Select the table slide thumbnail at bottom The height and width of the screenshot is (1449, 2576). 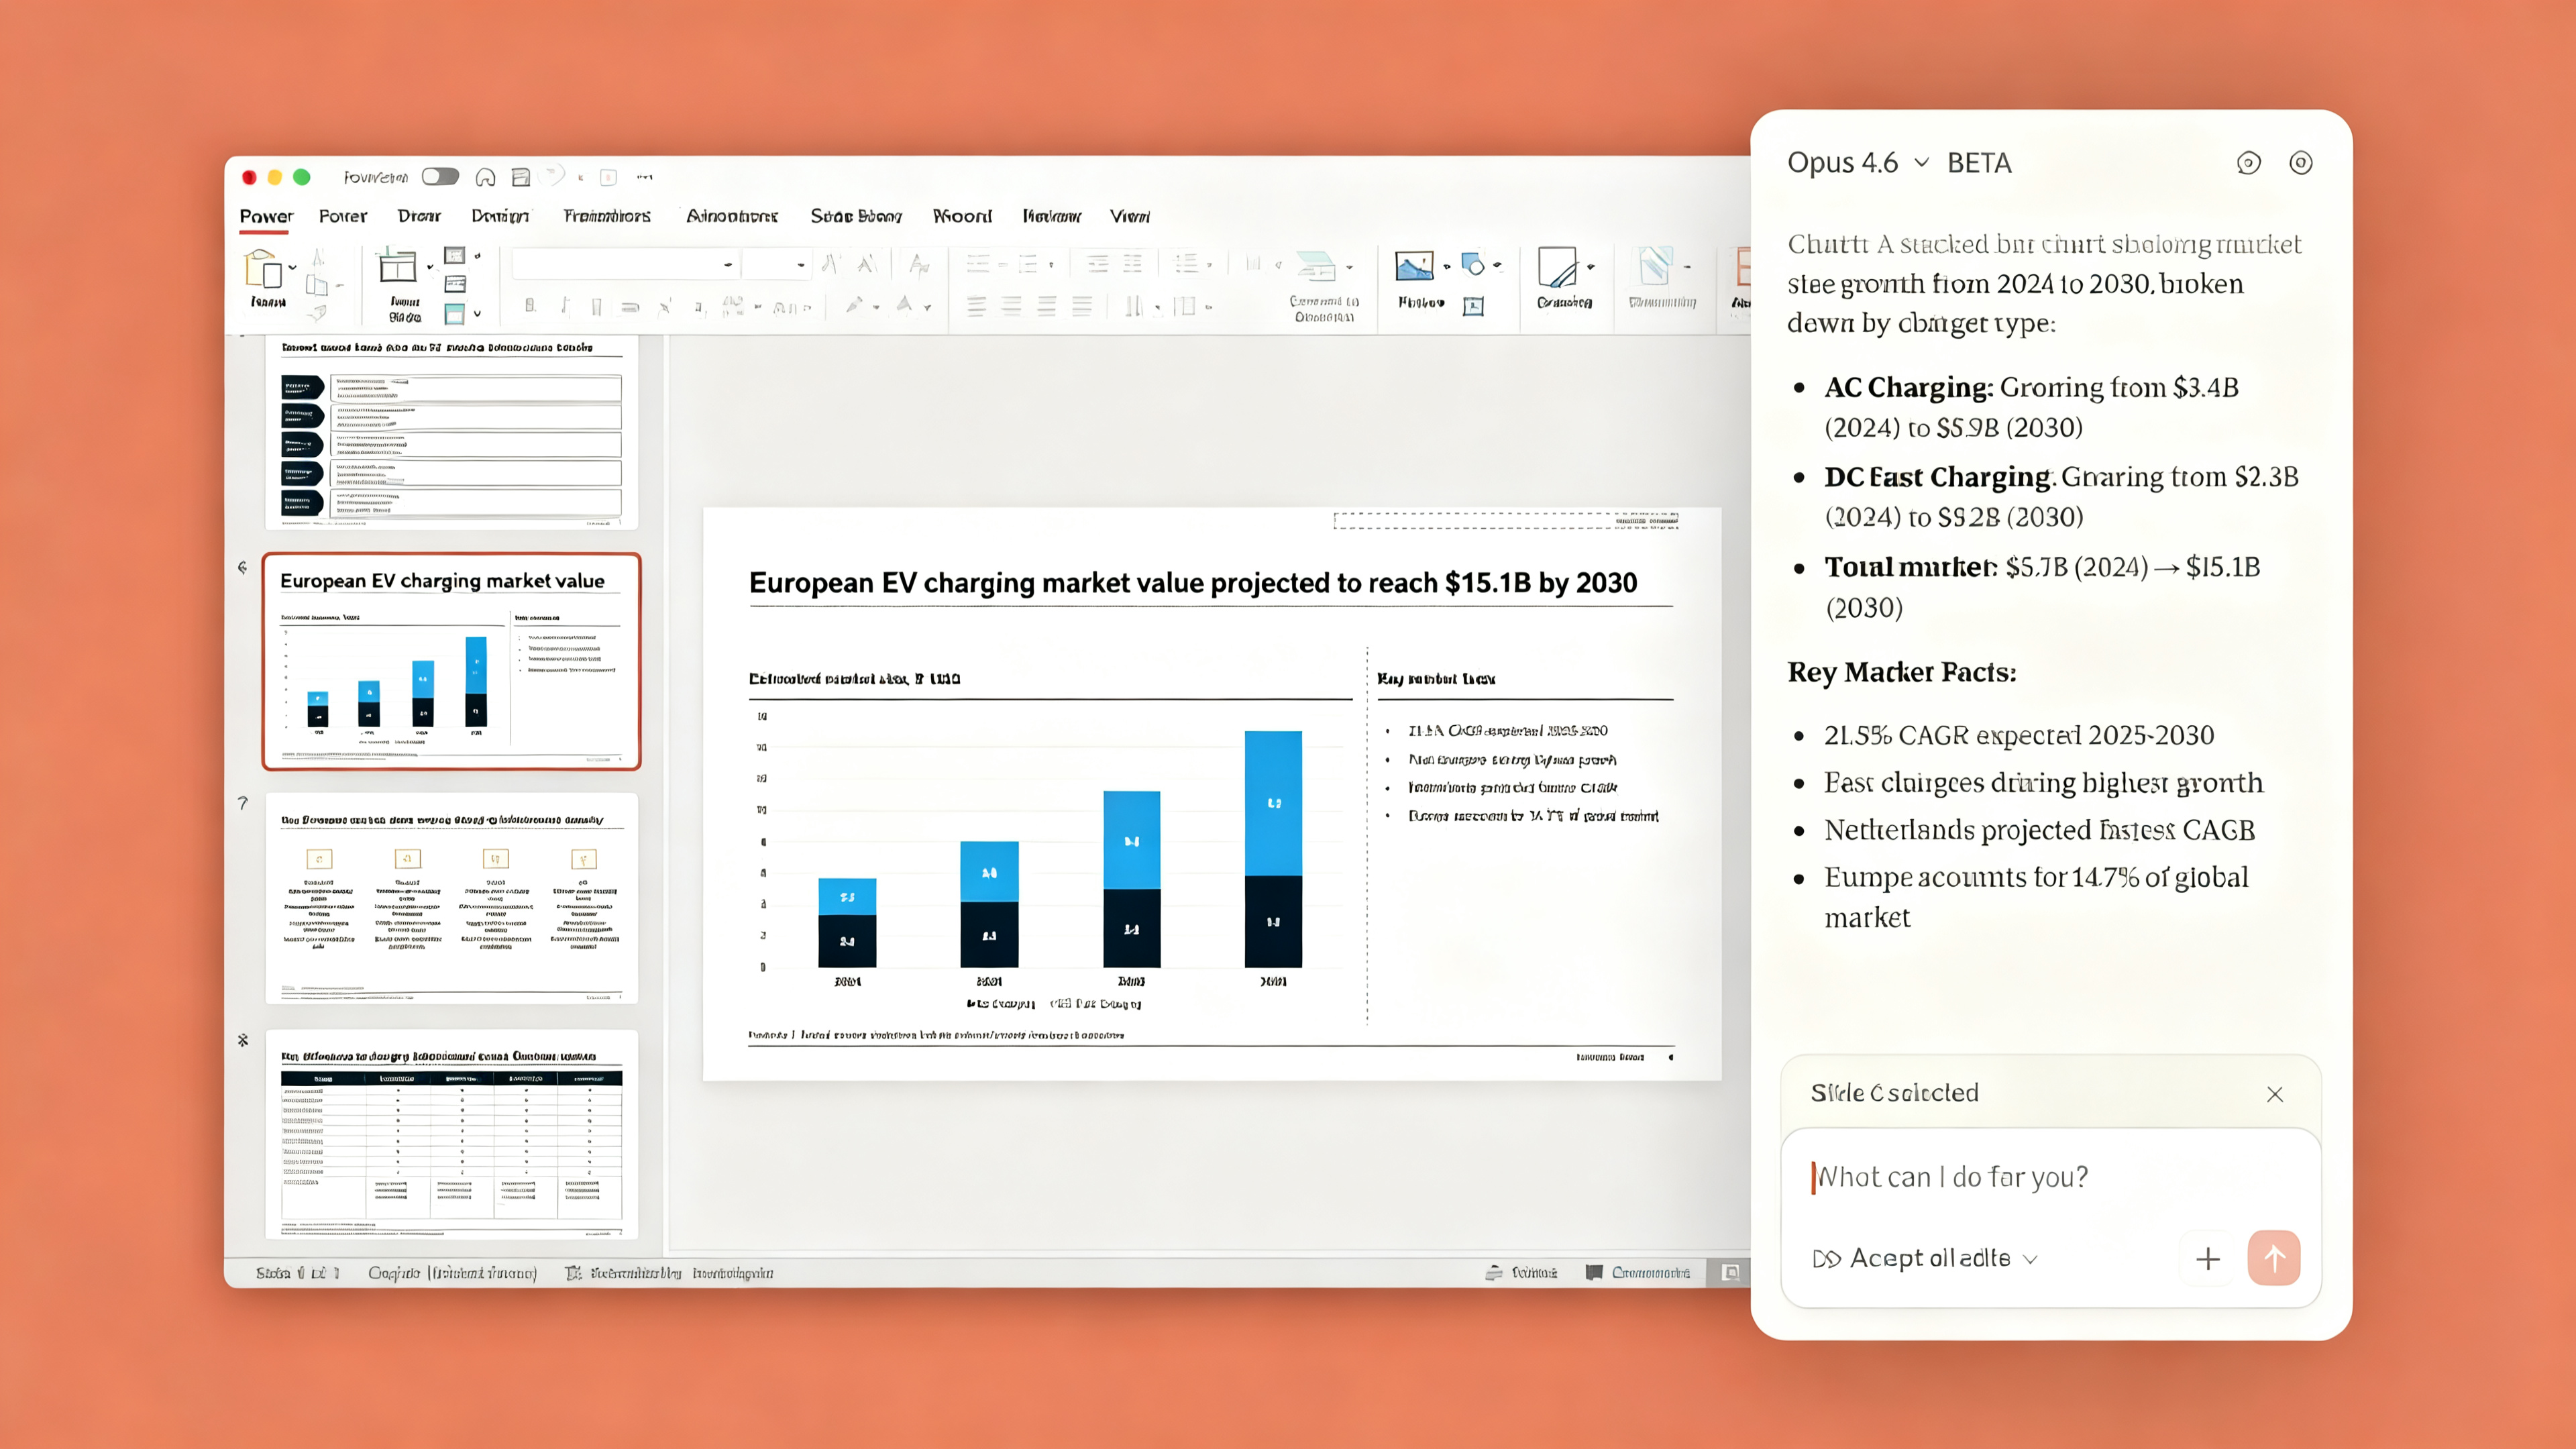[x=451, y=1135]
